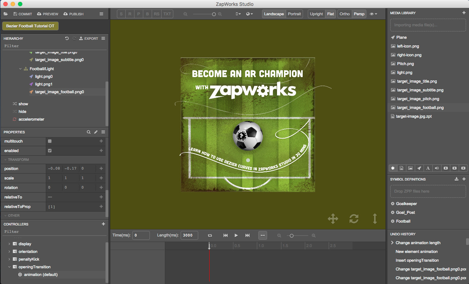This screenshot has width=469, height=284.
Task: Click the download icon in Symbol Definitions
Action: [x=457, y=179]
